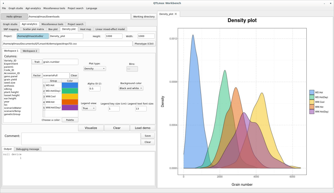
Task: Click the Load demo button
Action: 143,128
